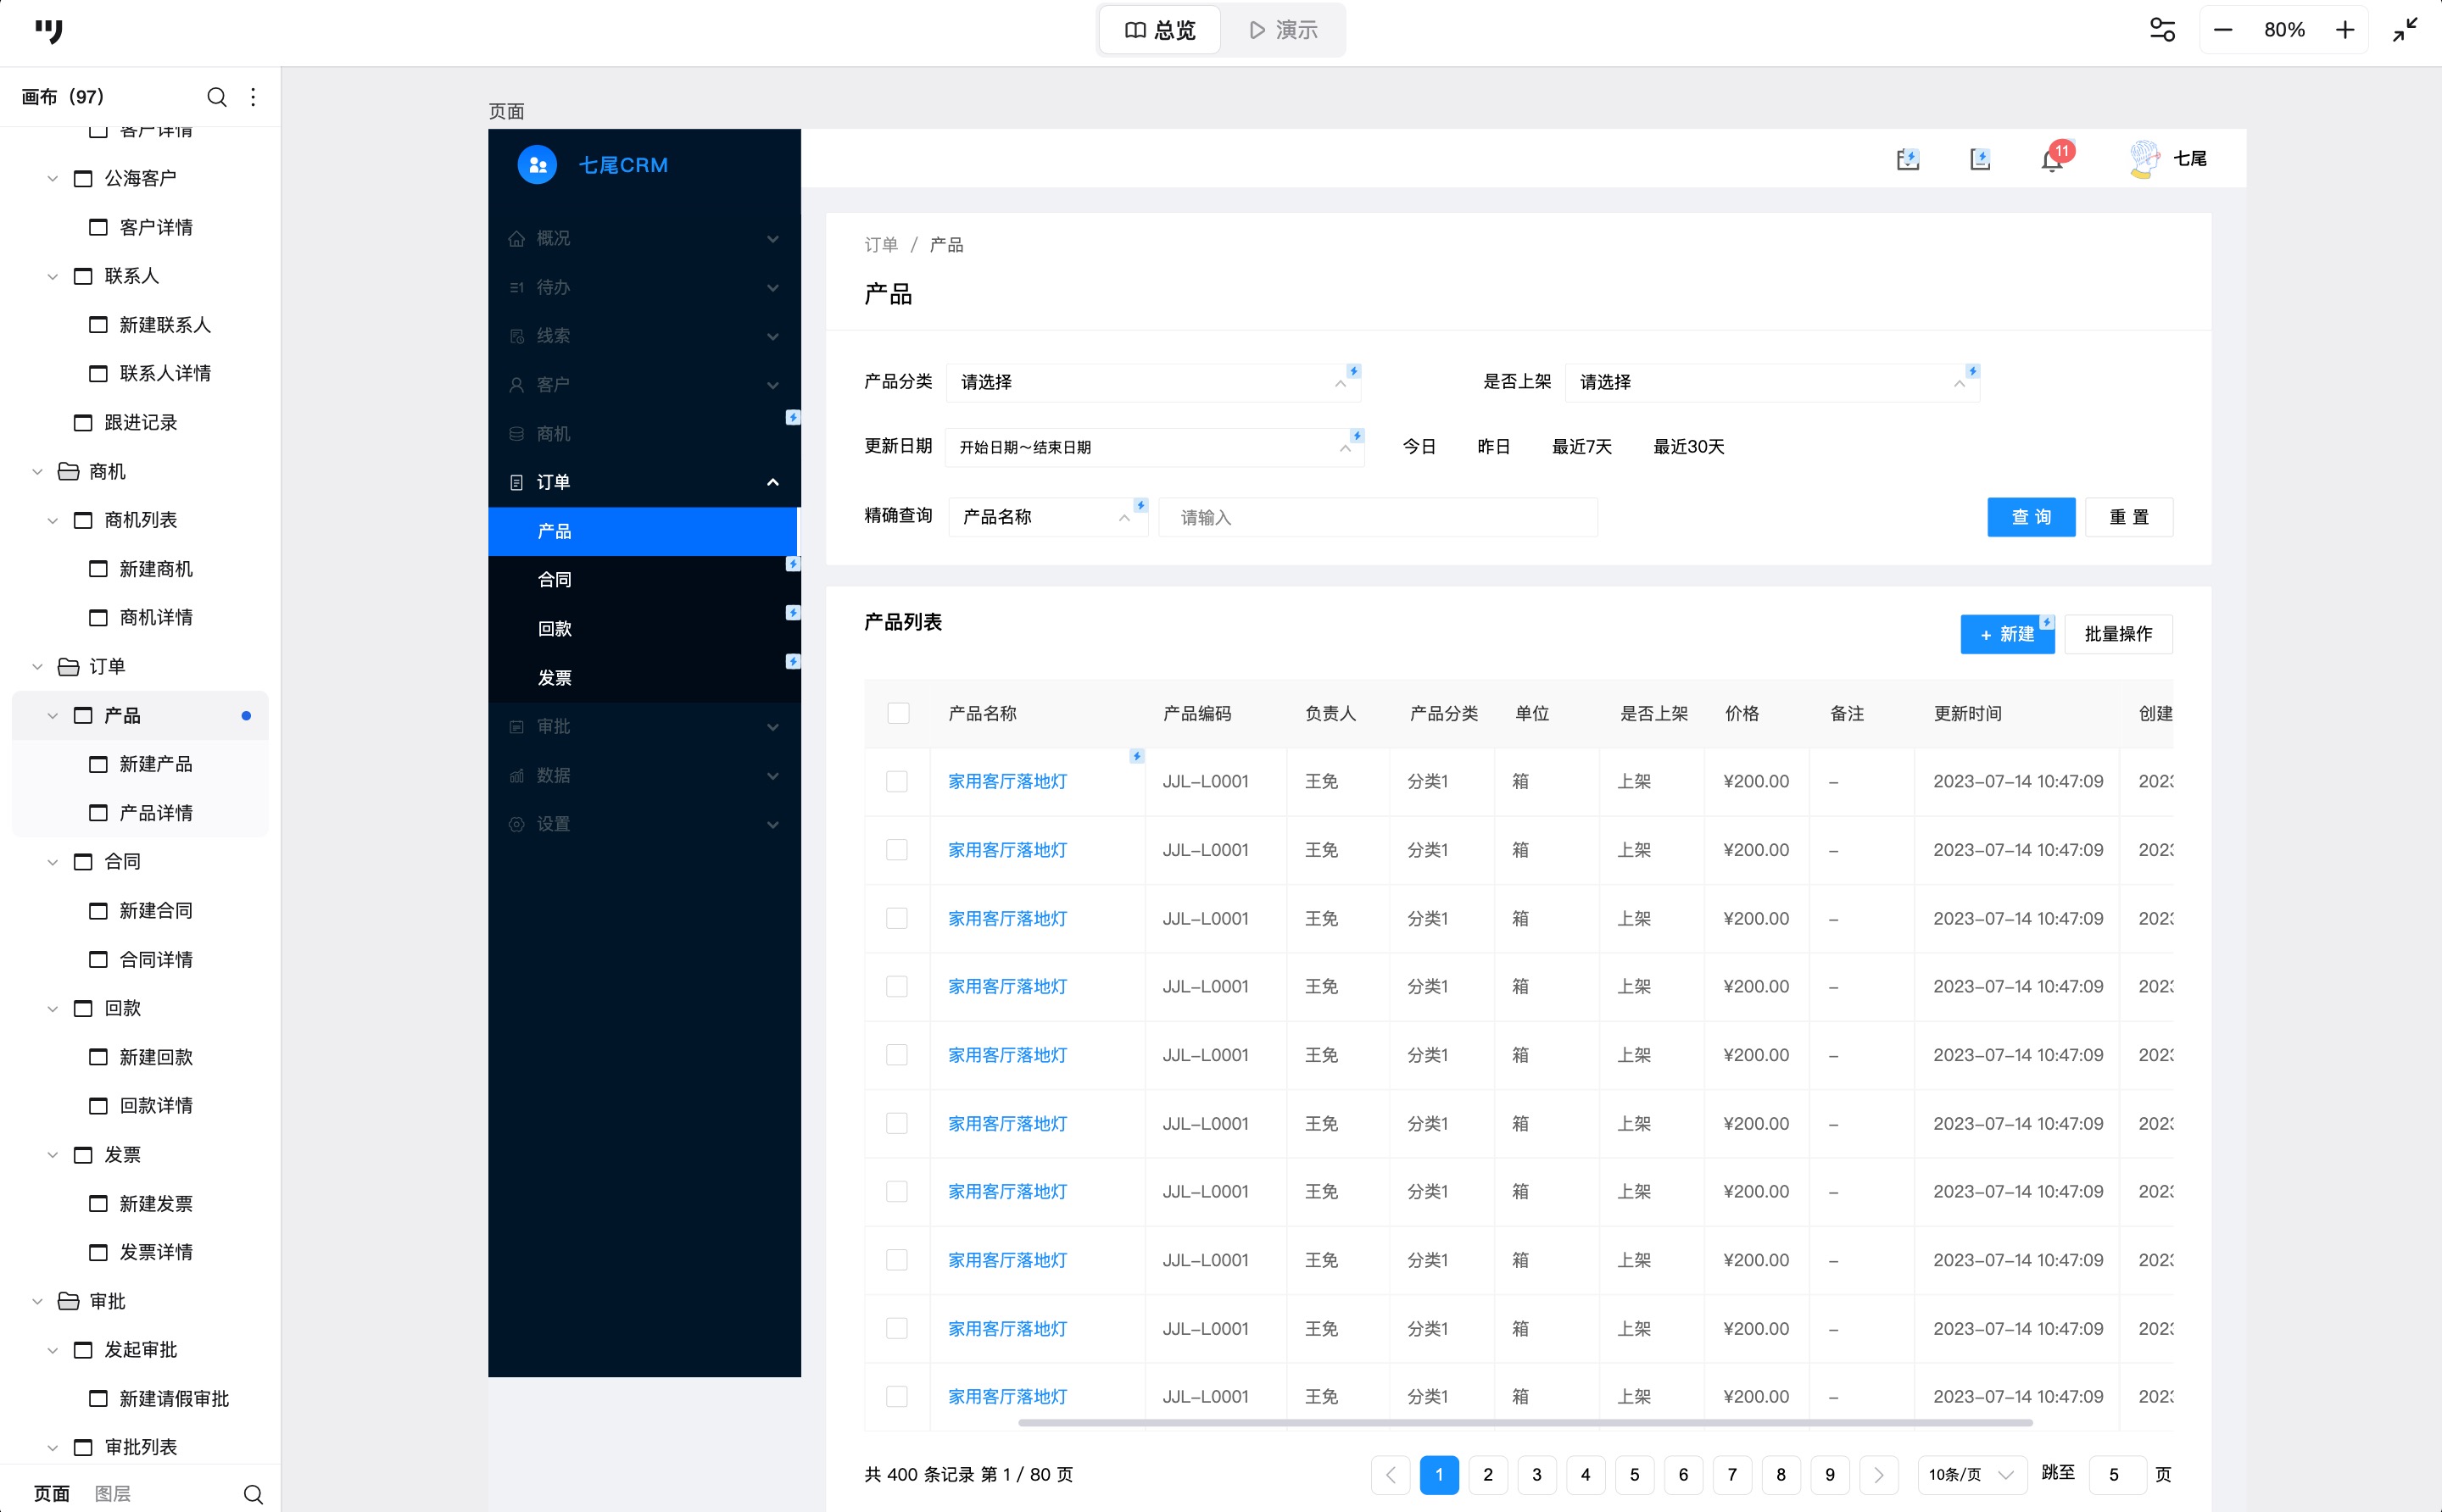
Task: Tick the second product row checkbox
Action: pyautogui.click(x=896, y=850)
